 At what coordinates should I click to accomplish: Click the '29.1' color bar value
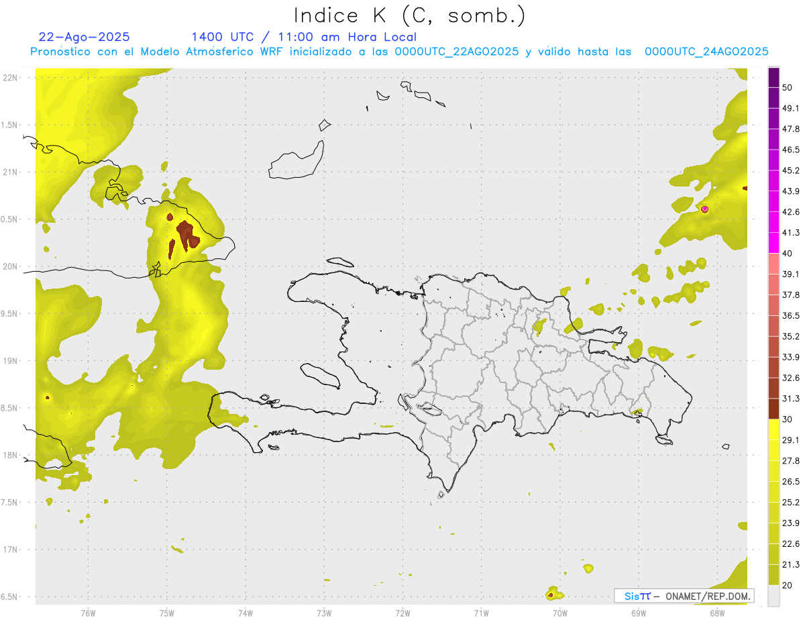click(792, 440)
